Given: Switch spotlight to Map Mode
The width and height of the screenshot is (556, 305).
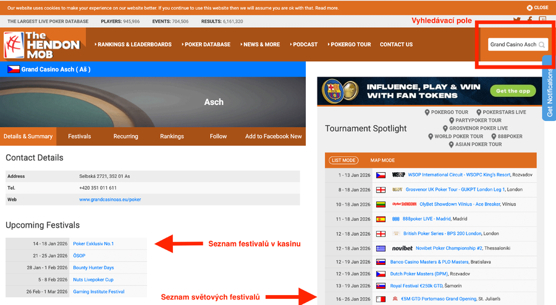Looking at the screenshot, I should [382, 161].
